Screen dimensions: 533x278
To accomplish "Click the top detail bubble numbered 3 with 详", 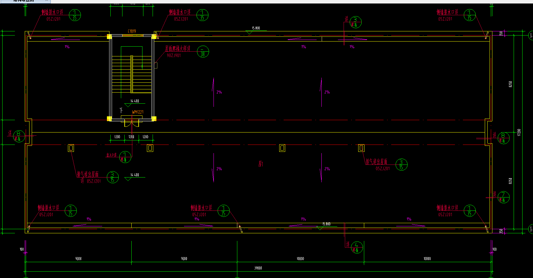I will tap(355, 22).
